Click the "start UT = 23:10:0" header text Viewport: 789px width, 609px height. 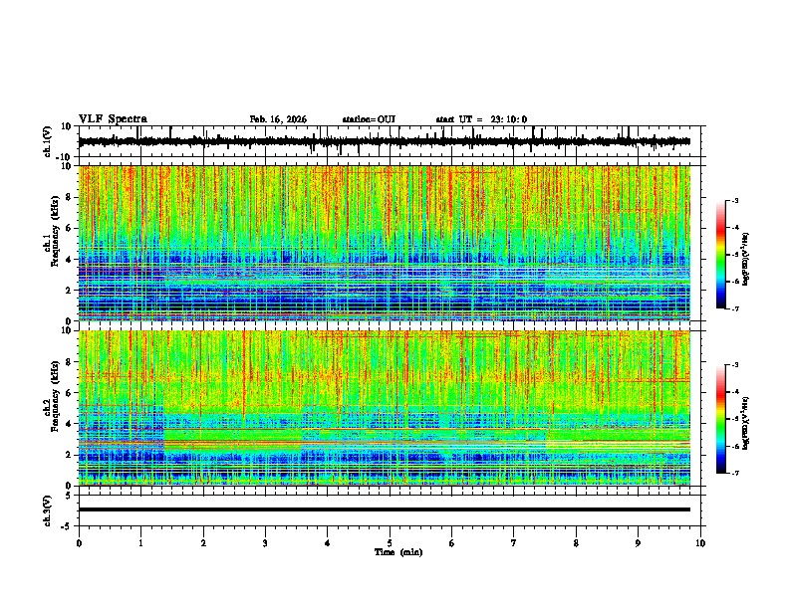pos(481,119)
